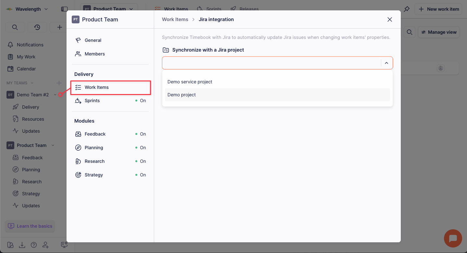This screenshot has height=253, width=467.
Task: Select Demo service project option
Action: coord(190,82)
